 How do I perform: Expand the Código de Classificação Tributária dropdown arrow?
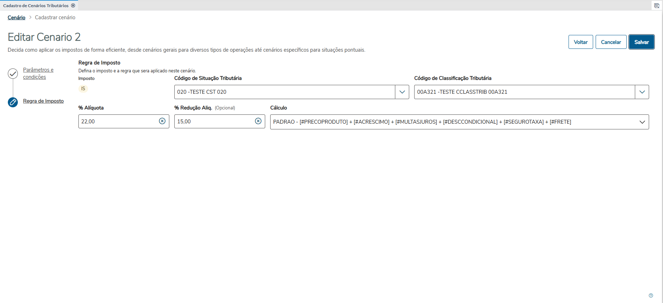point(642,92)
